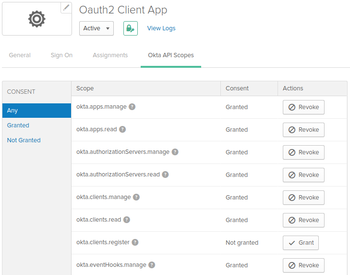Click the green lock credentials icon

click(x=130, y=28)
